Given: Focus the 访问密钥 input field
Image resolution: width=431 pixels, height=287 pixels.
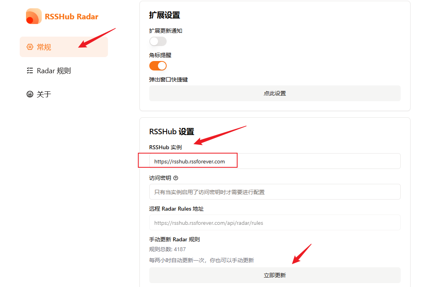Looking at the screenshot, I should [x=275, y=192].
